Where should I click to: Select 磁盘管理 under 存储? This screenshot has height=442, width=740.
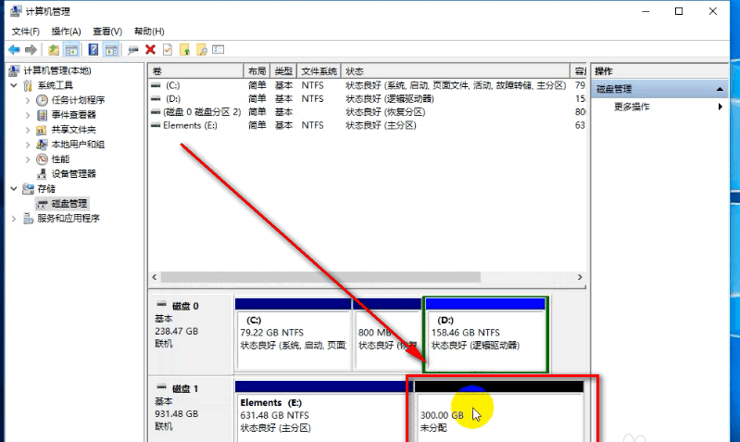point(69,203)
